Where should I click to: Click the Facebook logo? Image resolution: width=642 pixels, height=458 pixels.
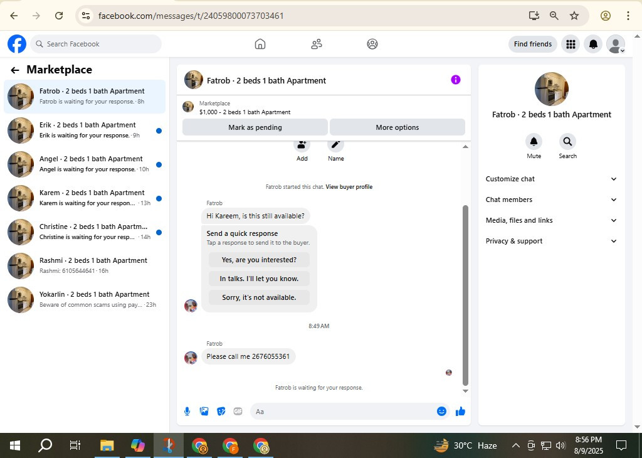click(17, 44)
